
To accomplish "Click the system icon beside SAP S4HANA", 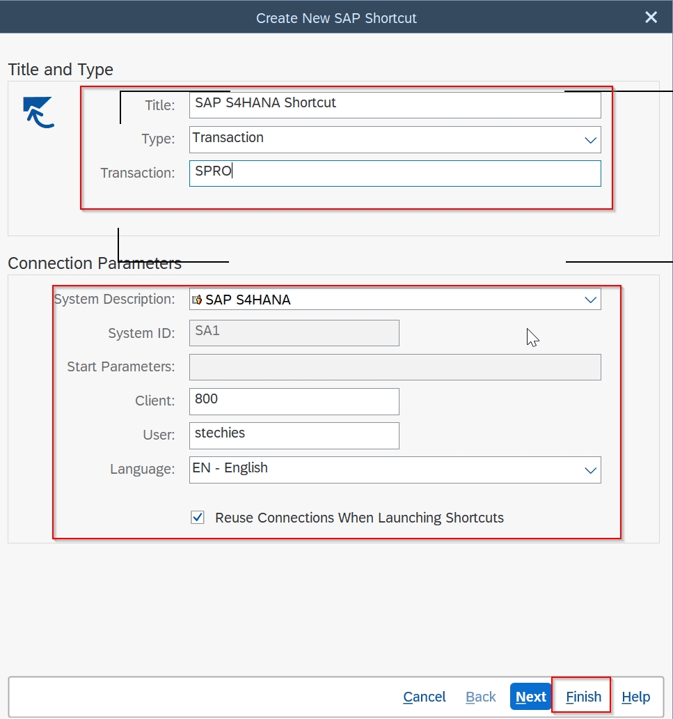I will [x=197, y=299].
